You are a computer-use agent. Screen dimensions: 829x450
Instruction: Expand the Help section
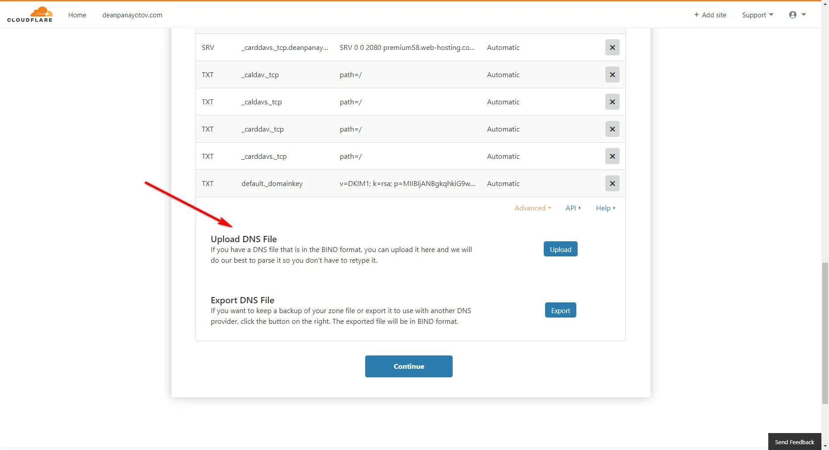[x=605, y=208]
